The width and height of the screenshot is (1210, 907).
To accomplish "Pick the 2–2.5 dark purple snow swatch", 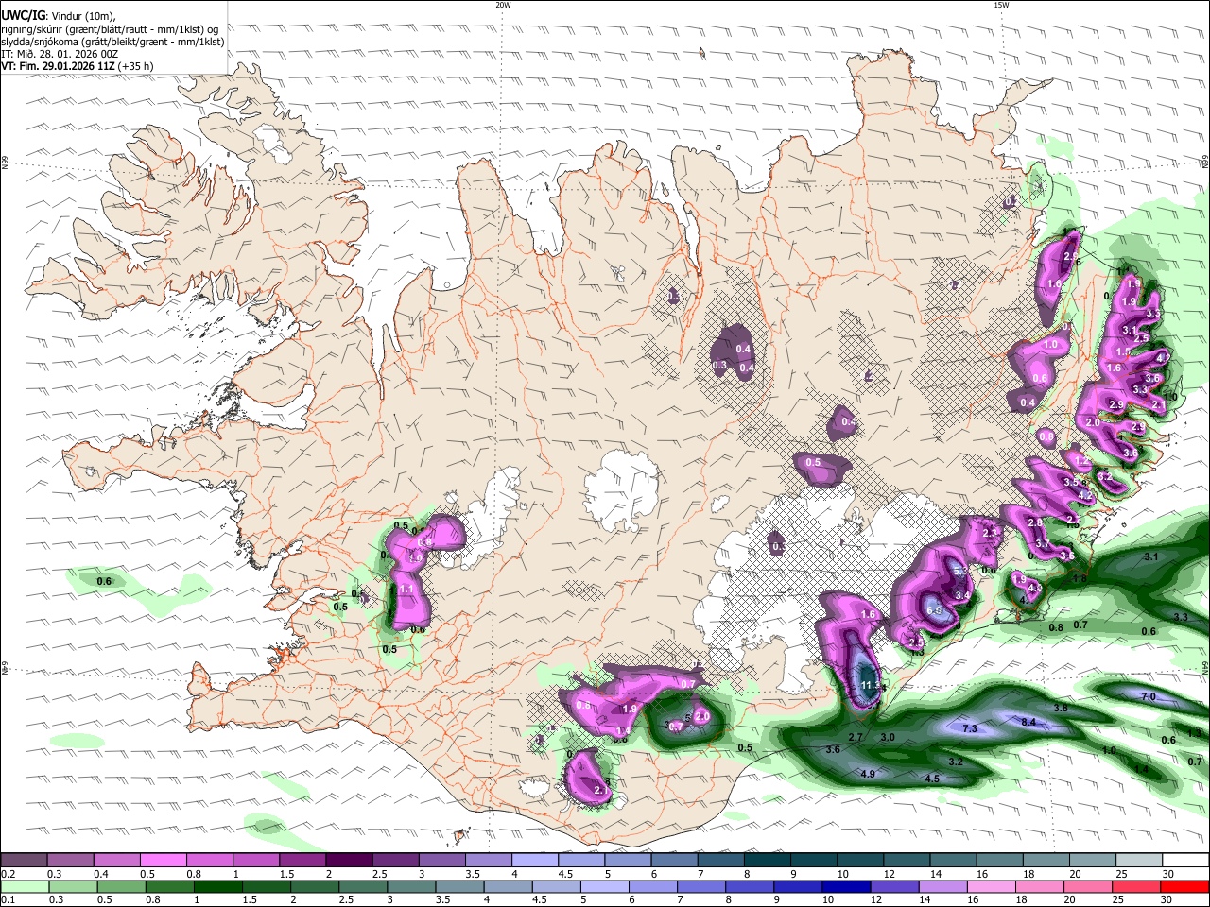I will click(x=349, y=860).
